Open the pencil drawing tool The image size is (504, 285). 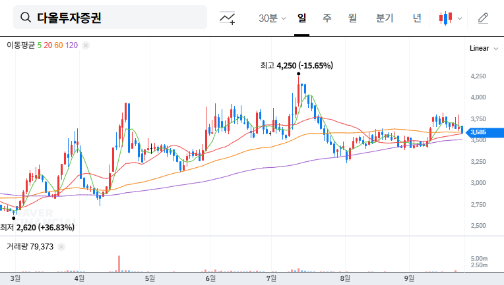483,18
